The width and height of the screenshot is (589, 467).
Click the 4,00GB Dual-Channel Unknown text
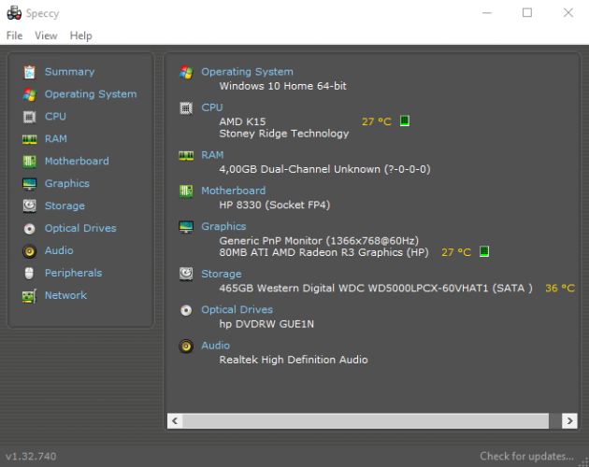coord(324,169)
